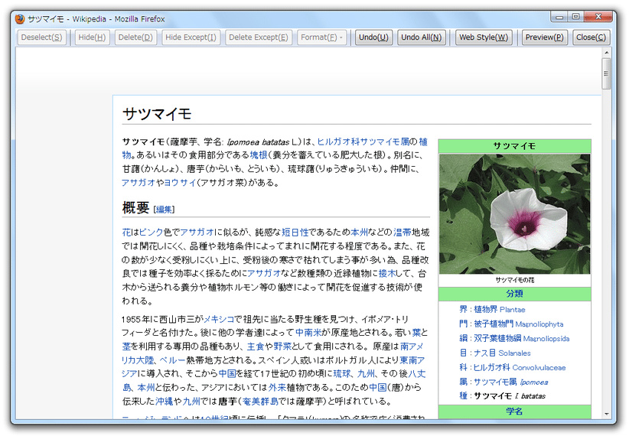Open the ヒルガオ科 Convolvulaceae link in infobox
Image resolution: width=629 pixels, height=436 pixels.
coord(520,367)
